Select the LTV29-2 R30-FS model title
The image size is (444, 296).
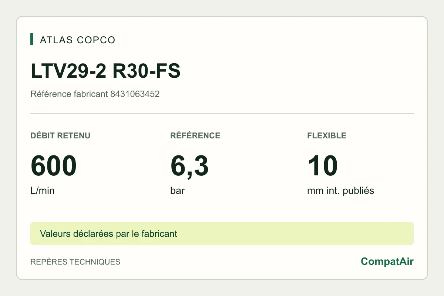click(x=105, y=71)
